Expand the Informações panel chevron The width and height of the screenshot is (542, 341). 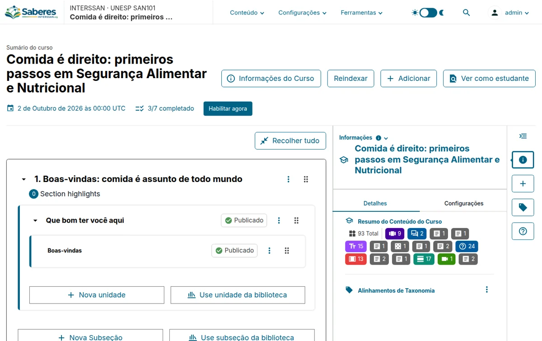click(386, 138)
